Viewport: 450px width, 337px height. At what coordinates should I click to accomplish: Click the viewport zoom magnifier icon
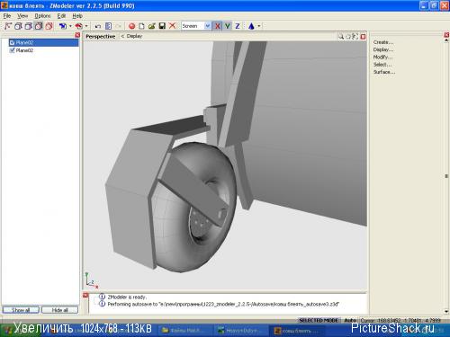tap(341, 37)
